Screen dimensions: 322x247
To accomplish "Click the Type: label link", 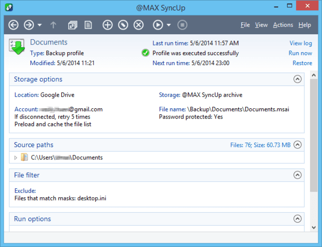I will click(37, 53).
